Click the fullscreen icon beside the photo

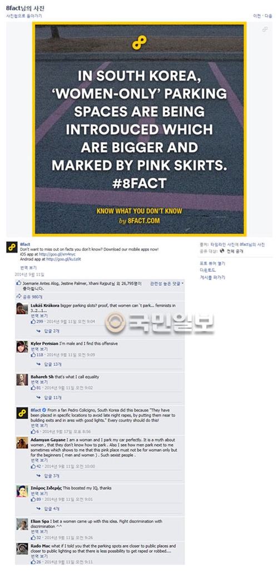265,29
